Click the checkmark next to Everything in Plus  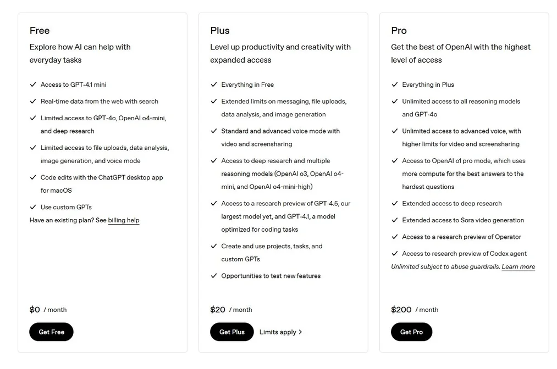point(394,85)
